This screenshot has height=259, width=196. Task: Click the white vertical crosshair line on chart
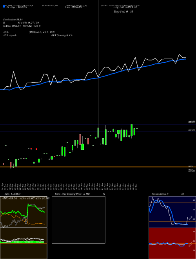98,64
